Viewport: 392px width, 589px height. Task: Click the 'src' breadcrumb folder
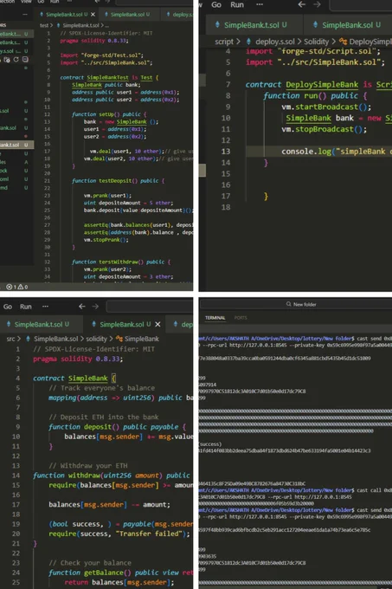click(11, 339)
